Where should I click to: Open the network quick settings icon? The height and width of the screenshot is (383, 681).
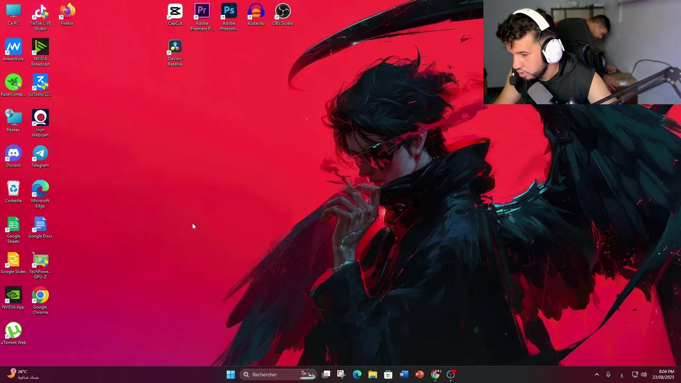pyautogui.click(x=635, y=374)
